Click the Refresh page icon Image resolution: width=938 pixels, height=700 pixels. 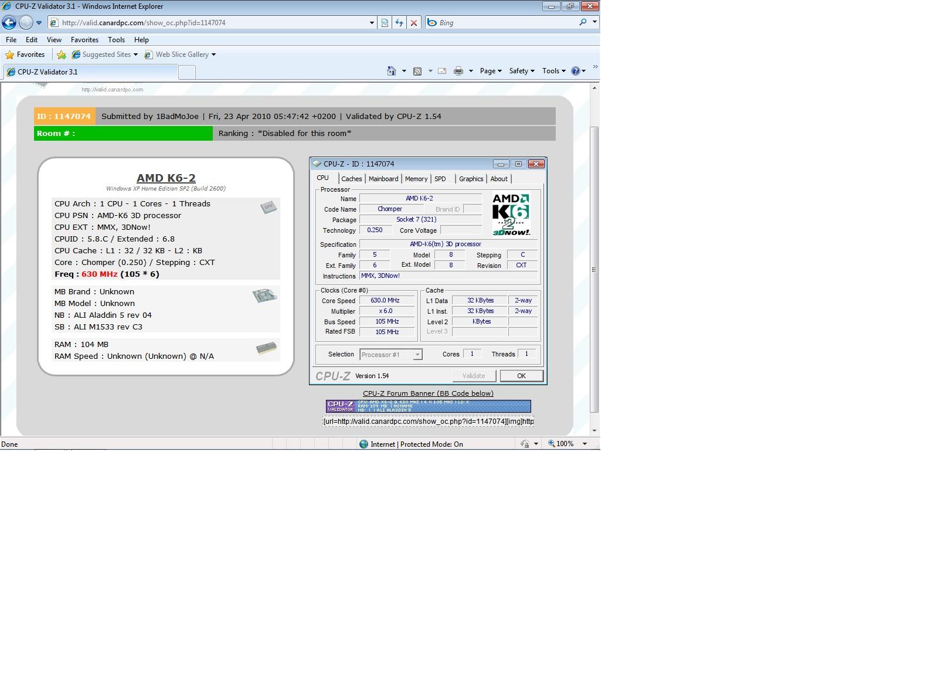(399, 23)
